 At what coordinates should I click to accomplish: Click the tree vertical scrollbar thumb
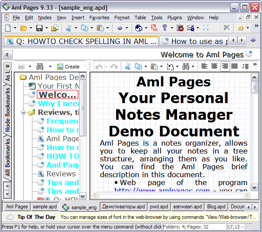coord(83,108)
